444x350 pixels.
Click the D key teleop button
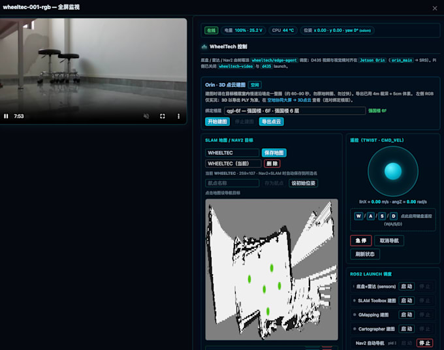[393, 216]
